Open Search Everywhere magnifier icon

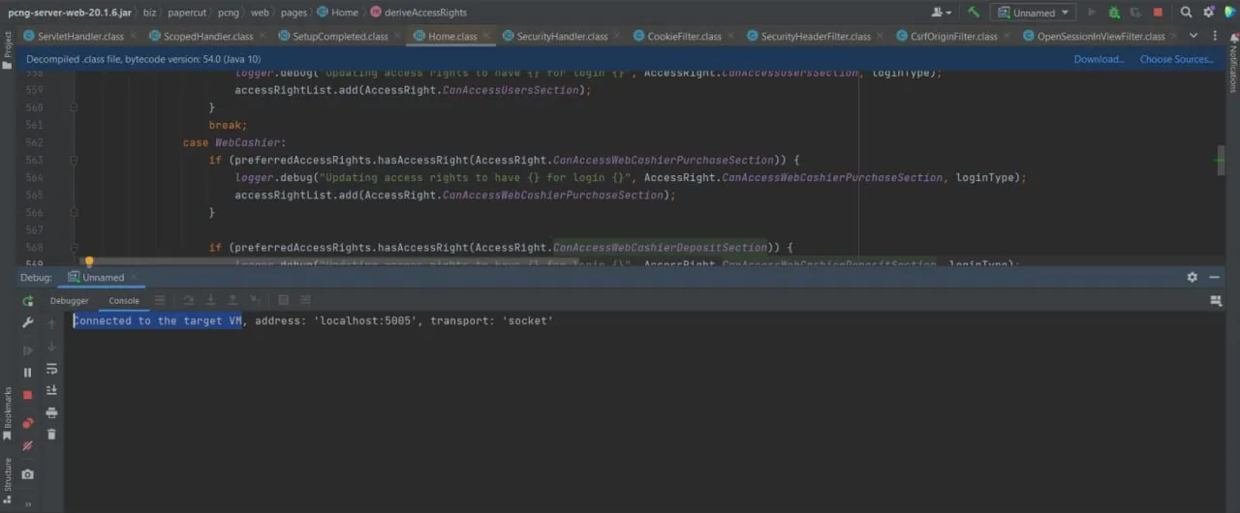[x=1187, y=13]
